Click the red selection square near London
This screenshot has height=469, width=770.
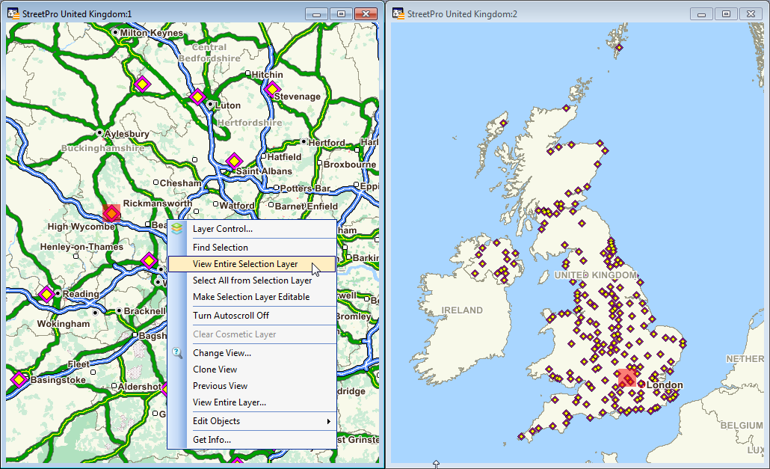(x=627, y=378)
